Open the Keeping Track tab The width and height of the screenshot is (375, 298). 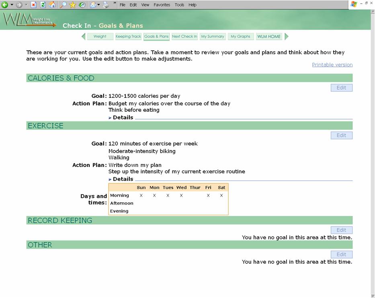pos(128,37)
